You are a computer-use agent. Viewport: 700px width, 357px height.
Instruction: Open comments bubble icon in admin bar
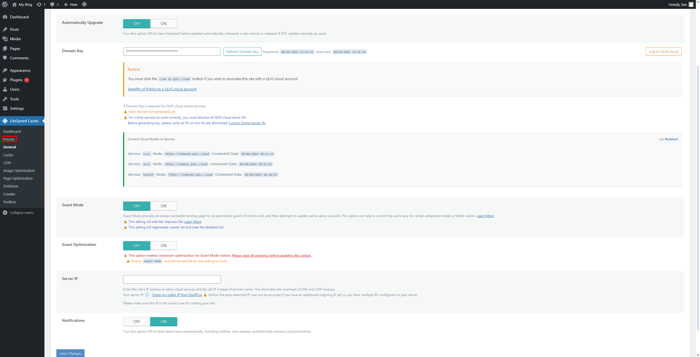[52, 4]
